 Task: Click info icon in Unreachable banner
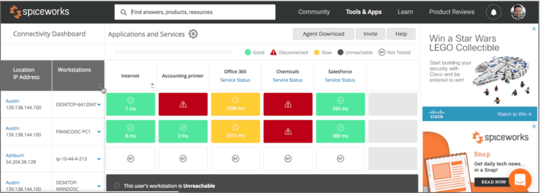[x=117, y=186]
